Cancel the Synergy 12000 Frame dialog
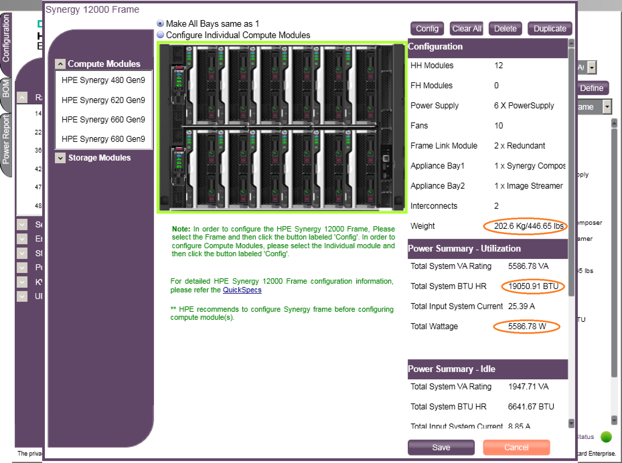 pos(516,447)
